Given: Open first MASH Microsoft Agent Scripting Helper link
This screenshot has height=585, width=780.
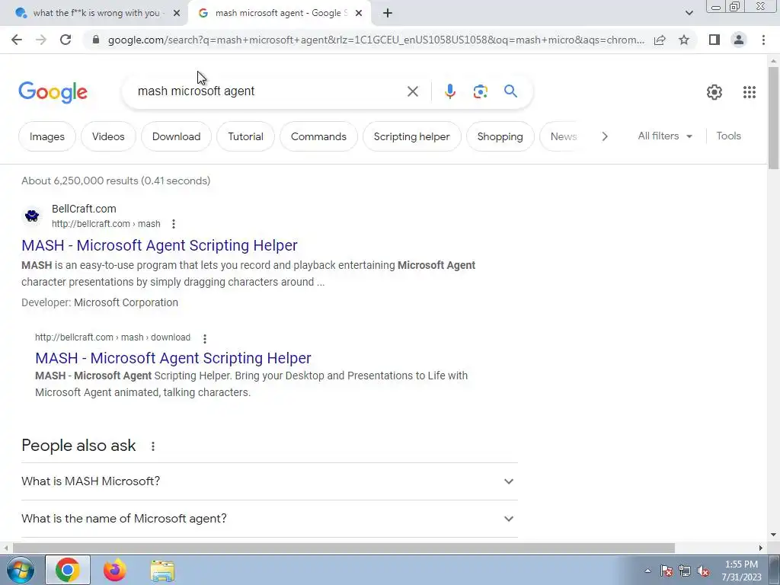Looking at the screenshot, I should (159, 245).
